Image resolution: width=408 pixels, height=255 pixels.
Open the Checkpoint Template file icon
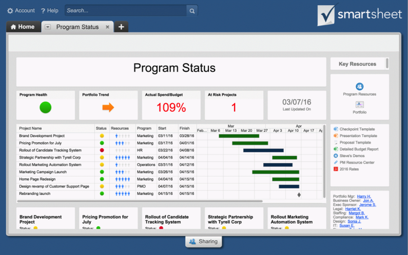[336, 129]
